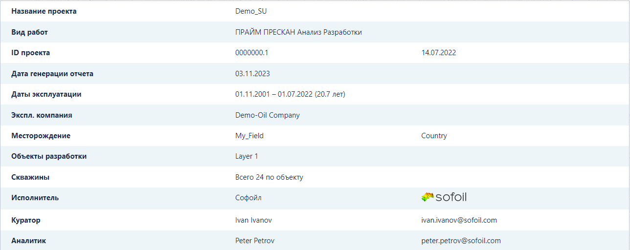Viewport: 630px width, 250px height.
Task: Select analyst name Peter Petrov
Action: pos(254,241)
